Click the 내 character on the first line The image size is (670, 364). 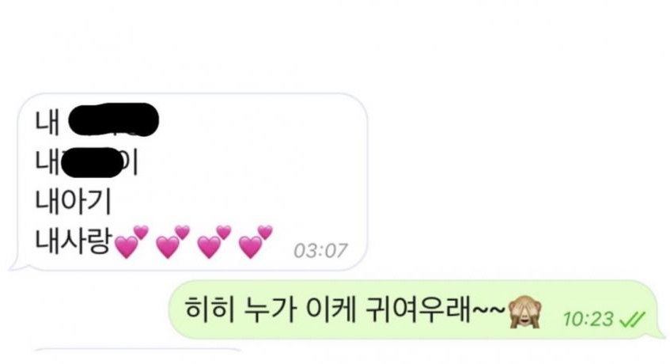[x=47, y=122]
